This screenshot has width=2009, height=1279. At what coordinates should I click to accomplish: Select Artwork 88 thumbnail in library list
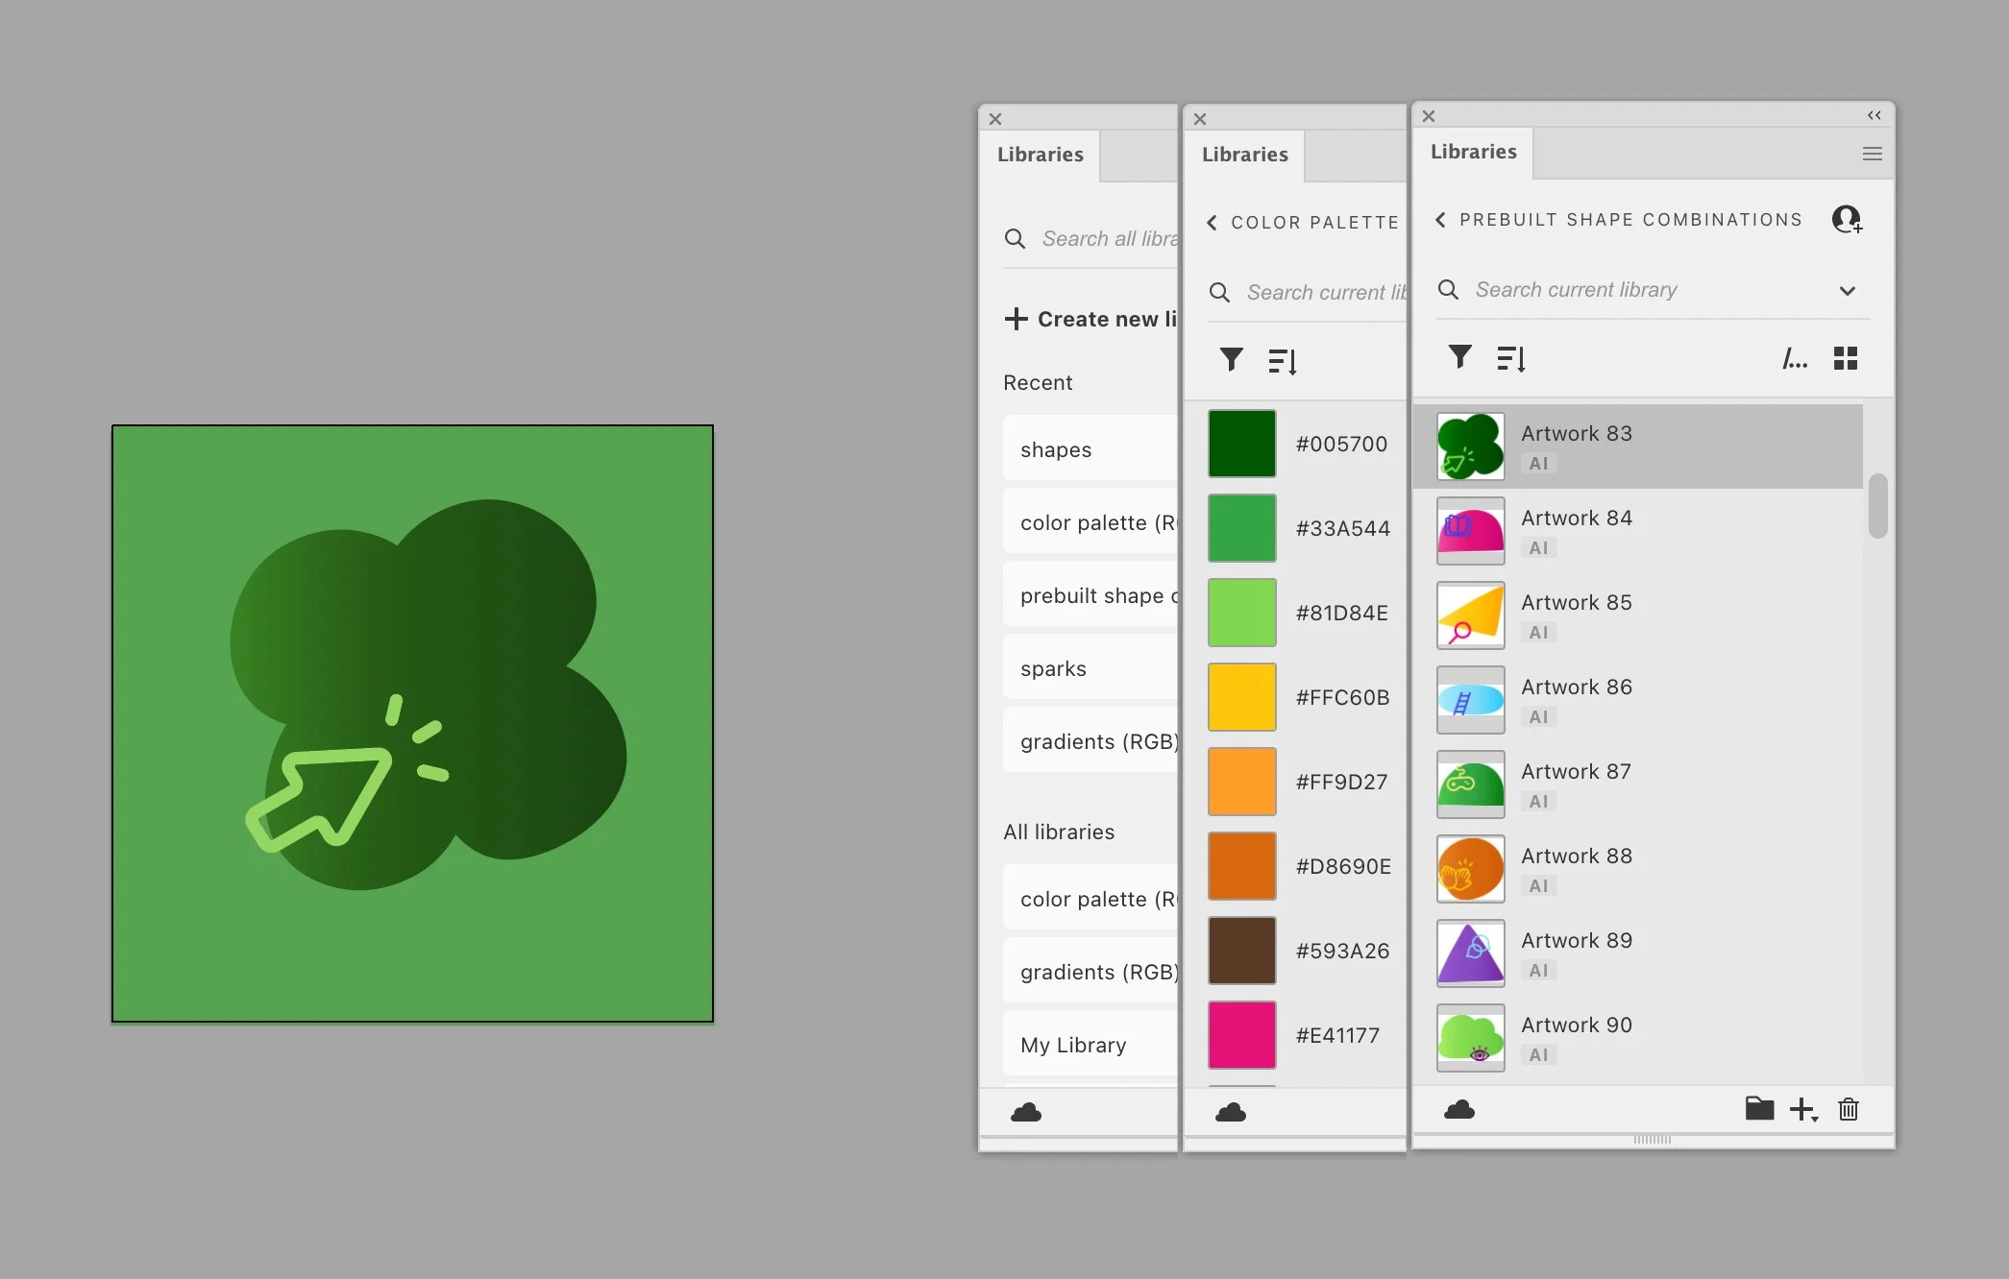tap(1470, 869)
